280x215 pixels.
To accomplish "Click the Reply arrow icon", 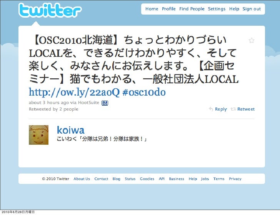I will point(211,109).
